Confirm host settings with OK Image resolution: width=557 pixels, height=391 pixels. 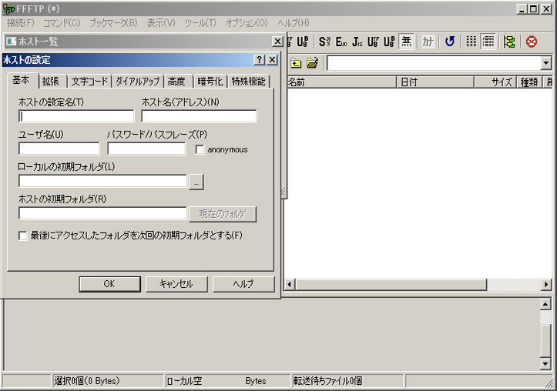coord(109,284)
